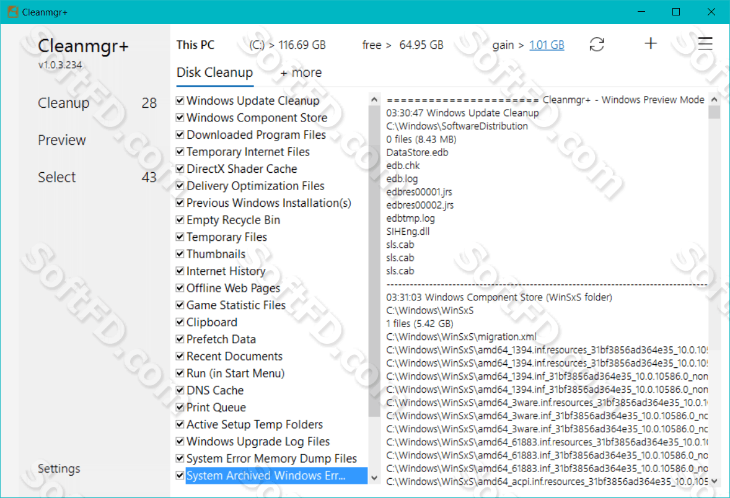Toggle Print Queue checkbox

pyautogui.click(x=180, y=407)
